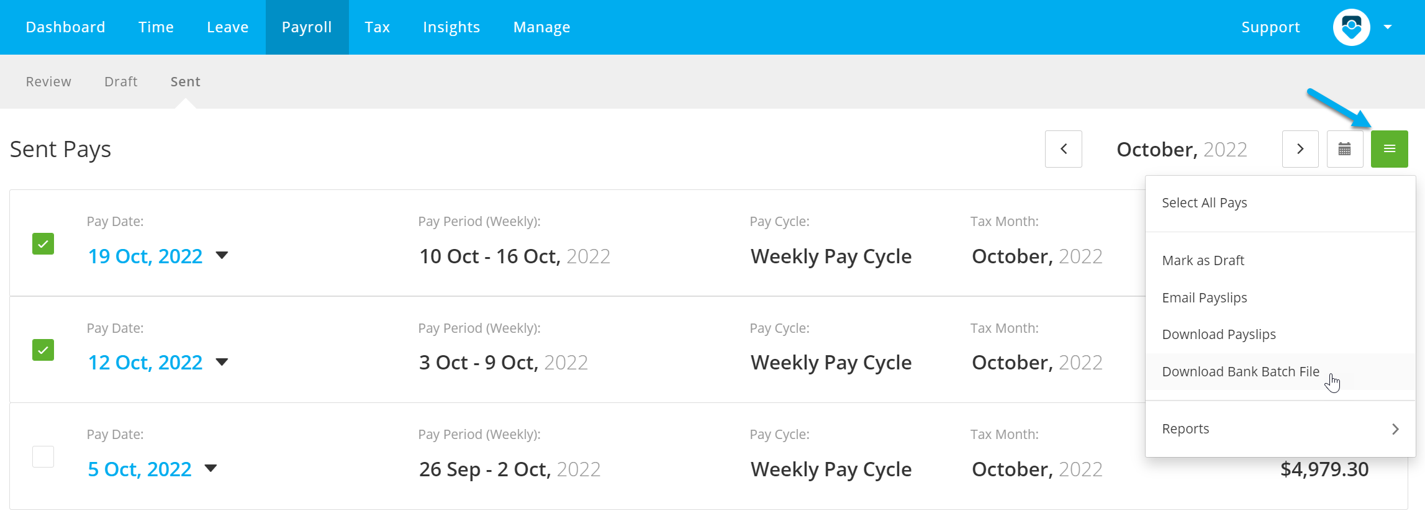Screen dimensions: 1425x516
Task: Switch to the Draft tab
Action: point(121,81)
